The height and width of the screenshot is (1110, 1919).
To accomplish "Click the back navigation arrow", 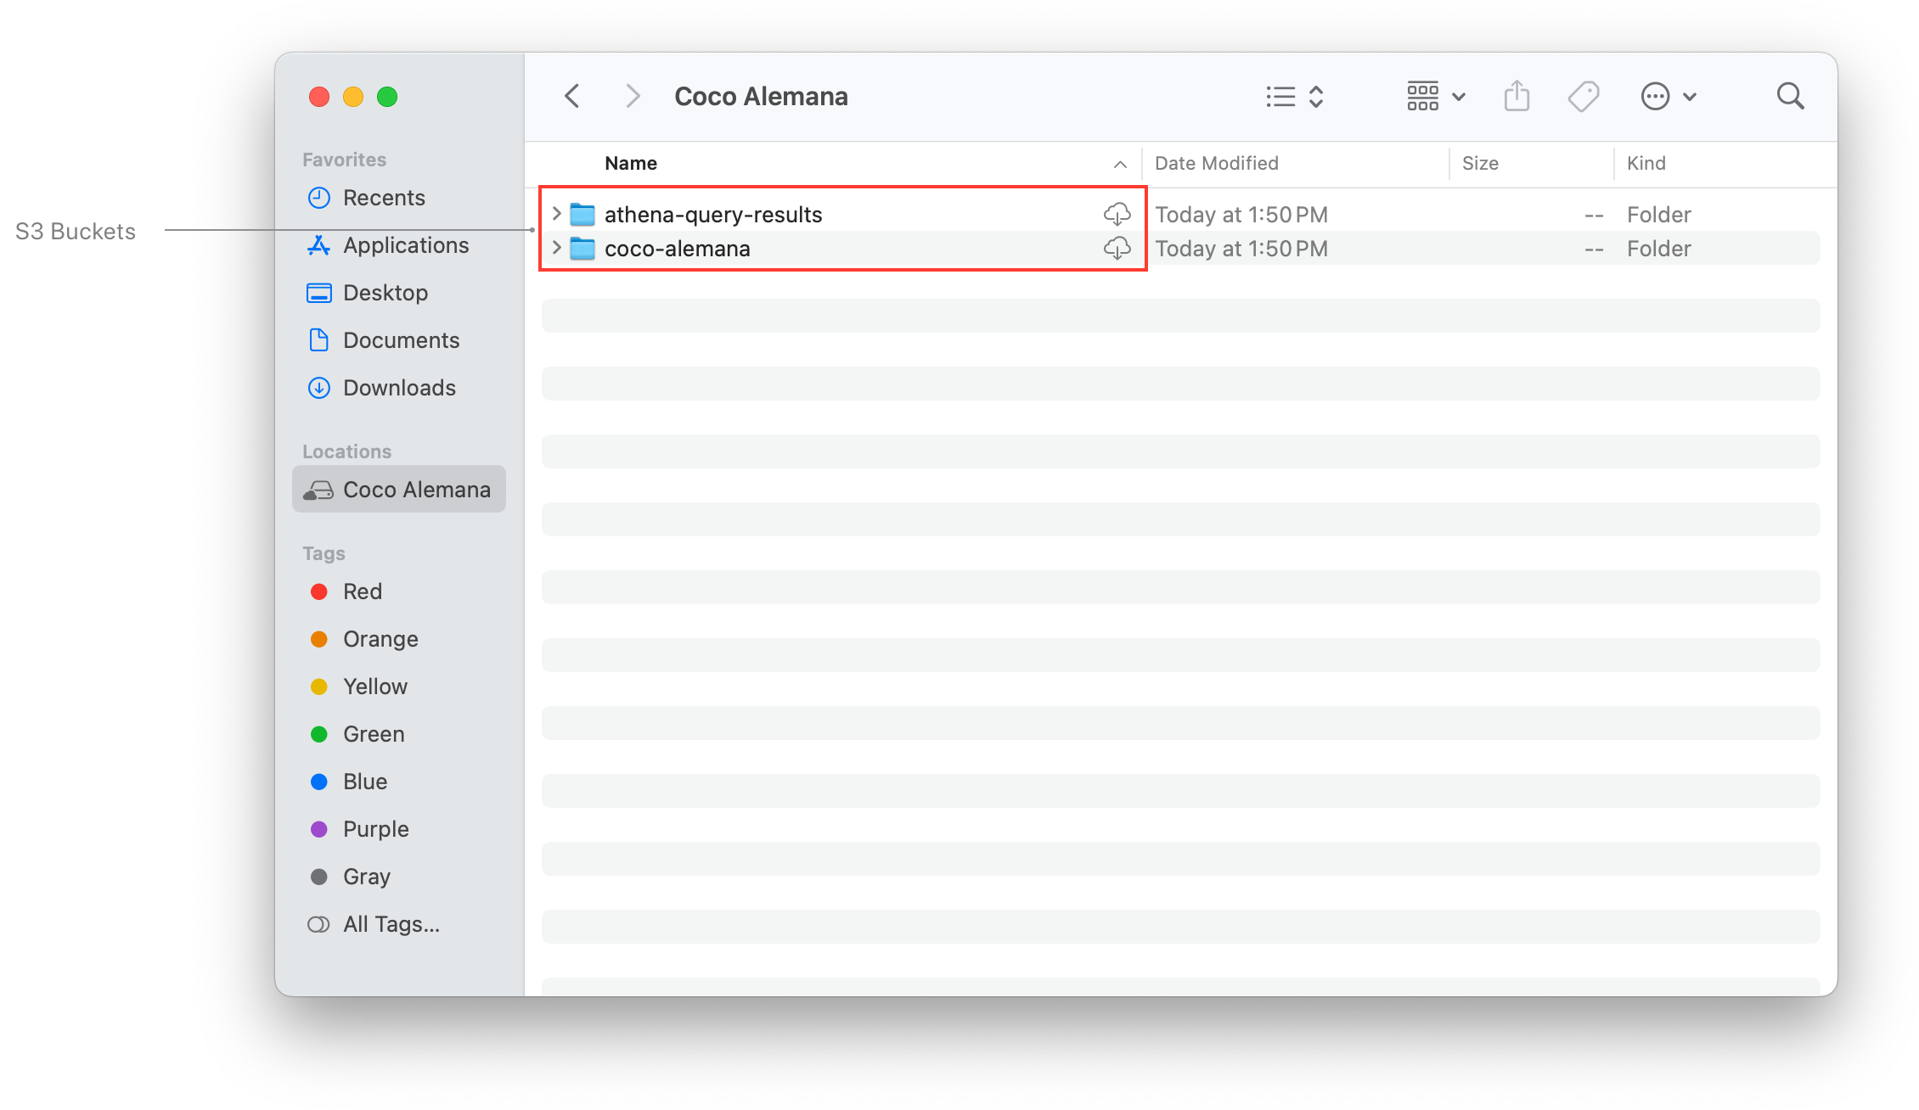I will click(572, 96).
